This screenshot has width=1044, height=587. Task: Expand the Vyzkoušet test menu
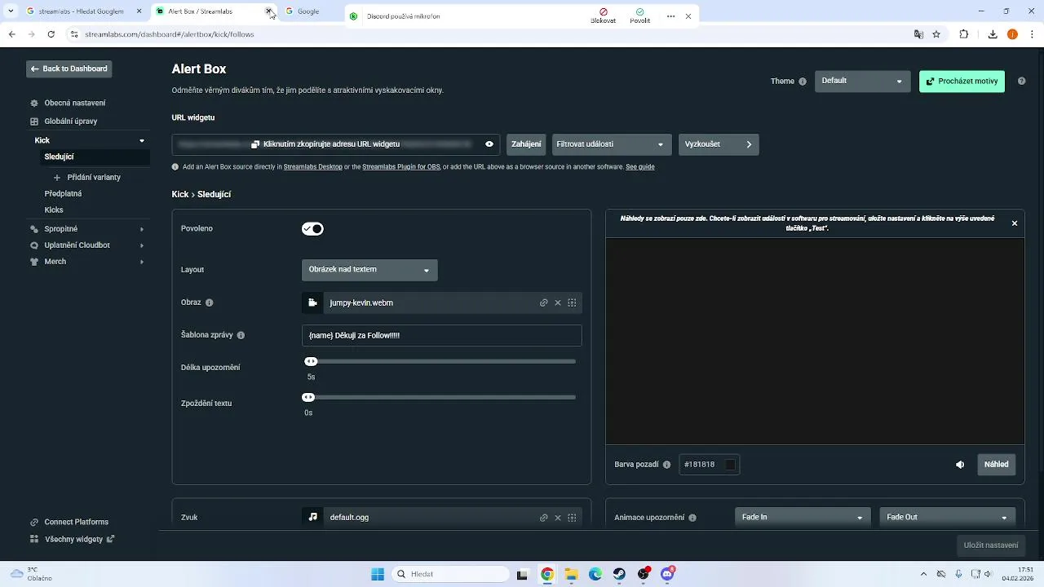tap(719, 144)
